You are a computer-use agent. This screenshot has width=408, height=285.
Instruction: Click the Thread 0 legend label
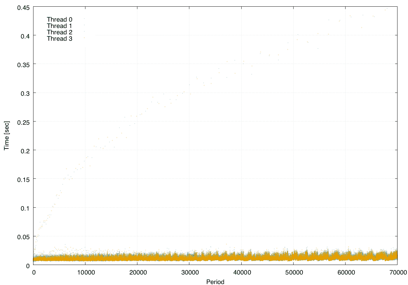click(x=60, y=19)
